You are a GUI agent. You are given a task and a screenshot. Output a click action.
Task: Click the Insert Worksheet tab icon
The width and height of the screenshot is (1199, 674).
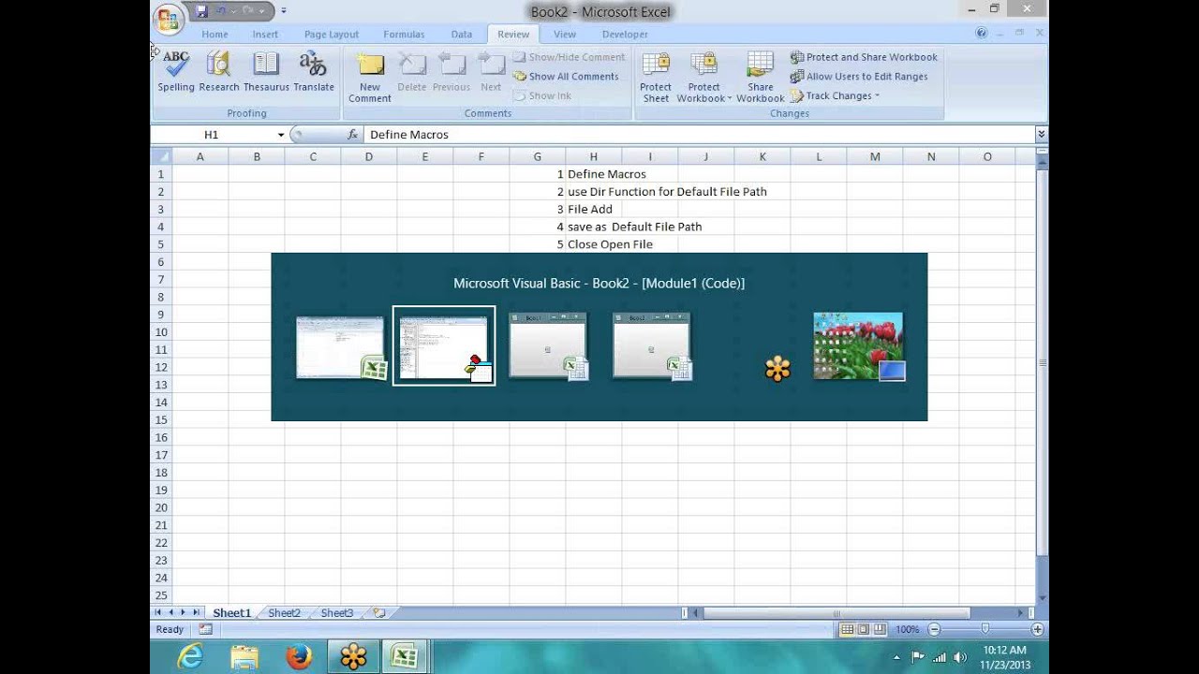click(x=379, y=613)
